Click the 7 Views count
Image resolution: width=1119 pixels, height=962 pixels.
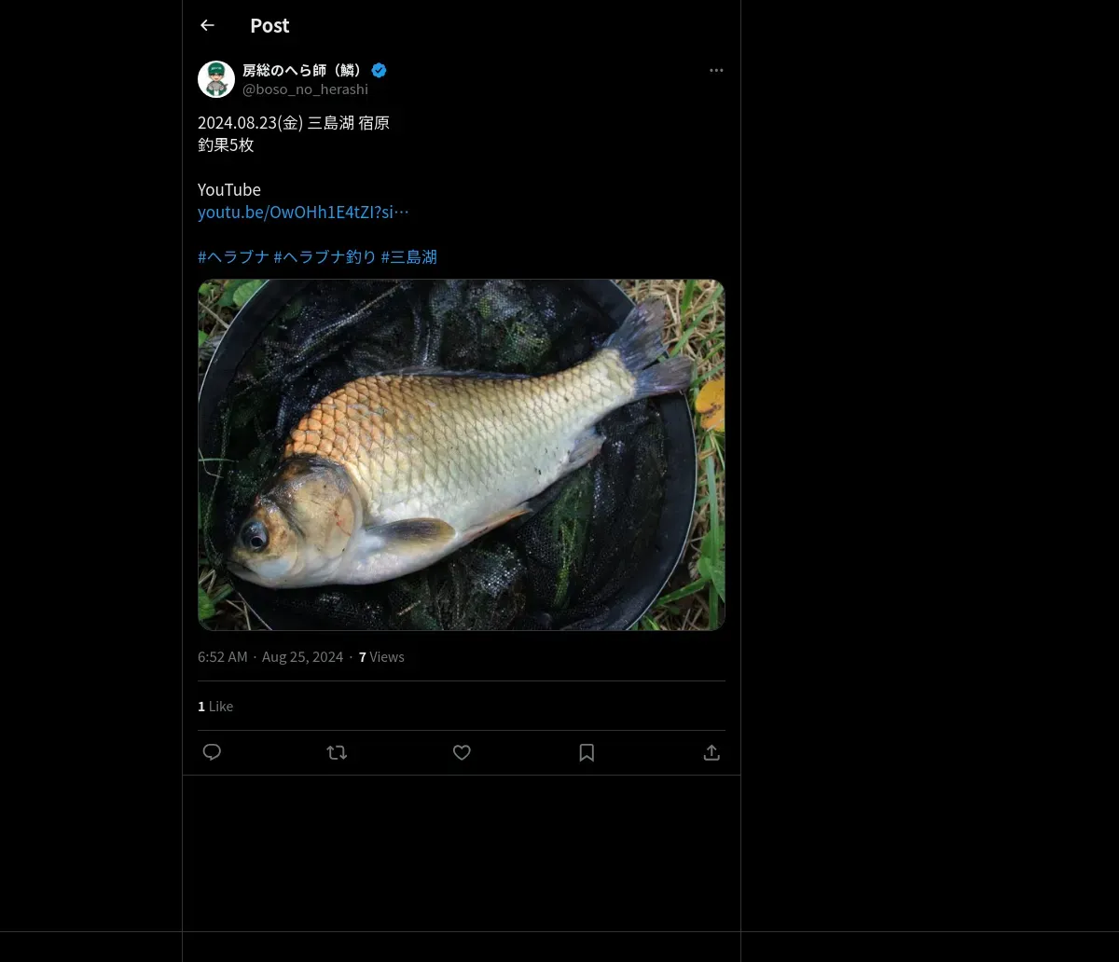point(381,657)
